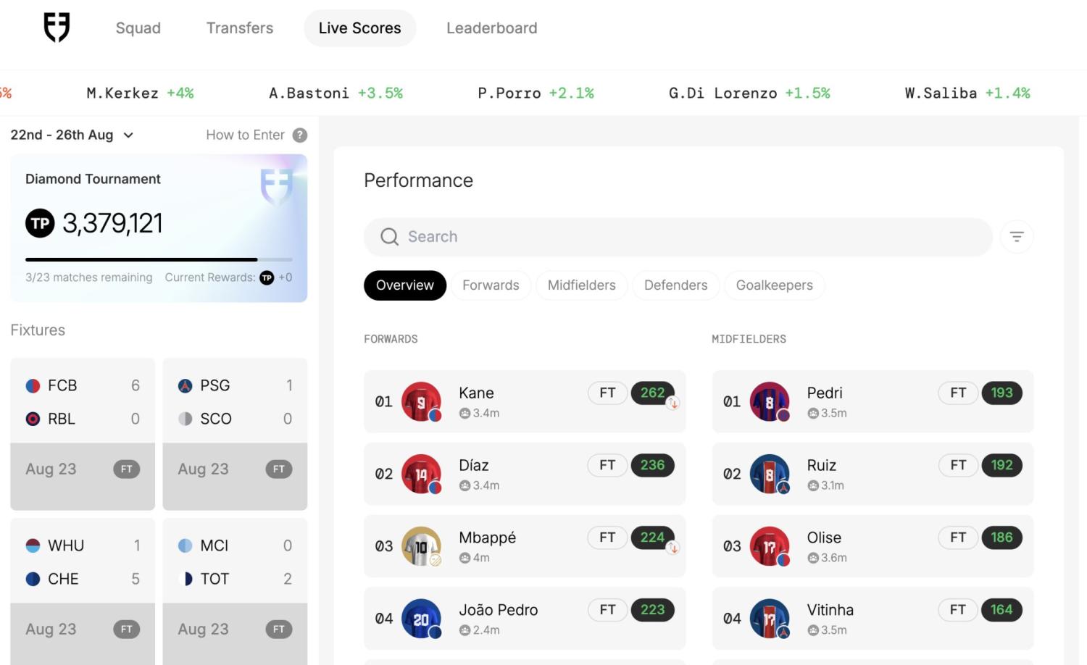The width and height of the screenshot is (1087, 665).
Task: Click the price trend indicator on Mbappé's card
Action: tap(672, 548)
